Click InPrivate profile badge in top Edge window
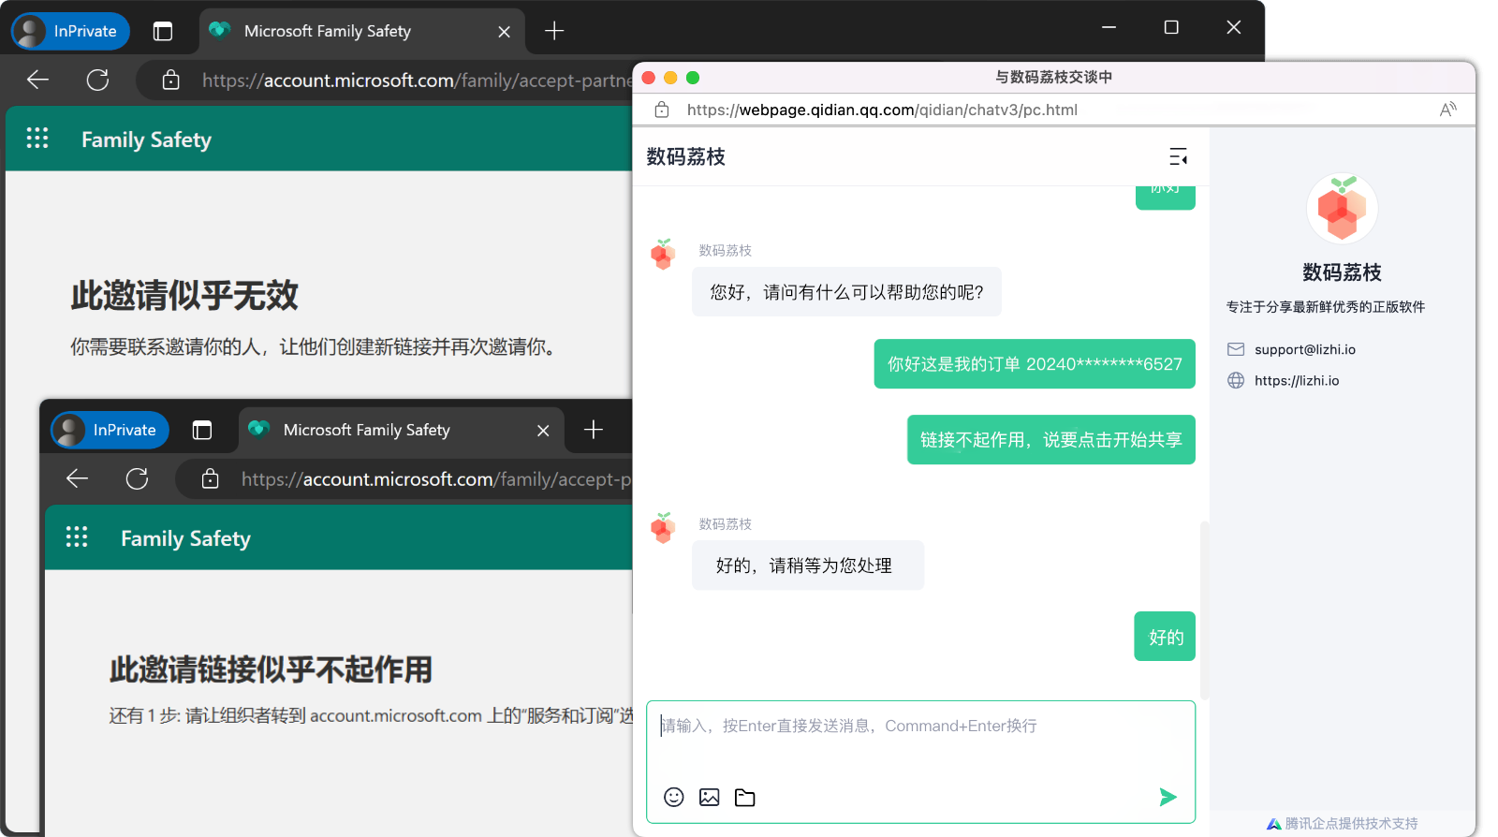This screenshot has width=1498, height=837. point(70,31)
